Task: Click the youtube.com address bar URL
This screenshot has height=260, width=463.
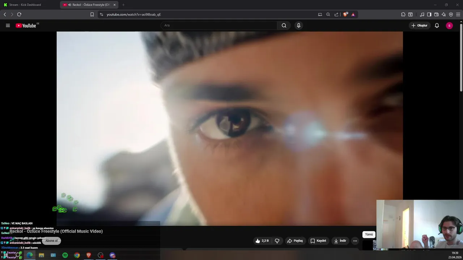Action: click(x=134, y=14)
